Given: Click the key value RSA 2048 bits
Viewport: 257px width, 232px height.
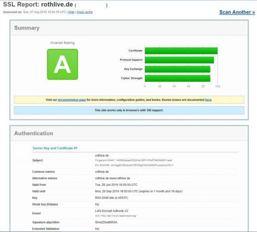Looking at the screenshot, I should 111,198.
